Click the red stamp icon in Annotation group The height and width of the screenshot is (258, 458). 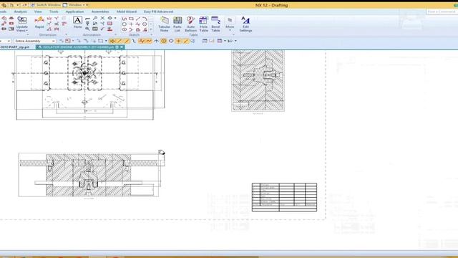click(110, 29)
